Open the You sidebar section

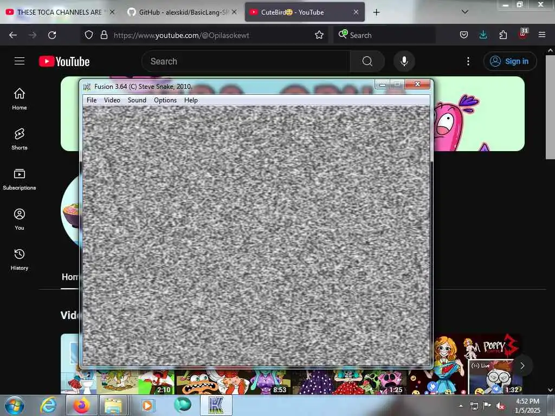pos(20,219)
